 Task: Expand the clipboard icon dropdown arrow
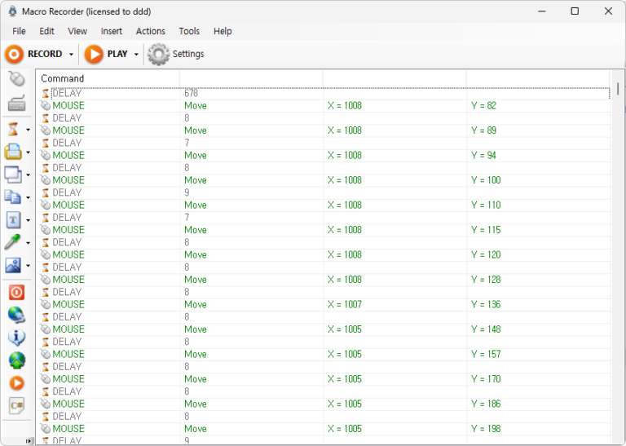tap(28, 152)
